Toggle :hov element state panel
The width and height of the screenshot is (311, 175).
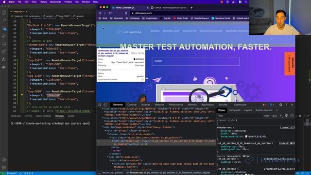[x=267, y=116]
